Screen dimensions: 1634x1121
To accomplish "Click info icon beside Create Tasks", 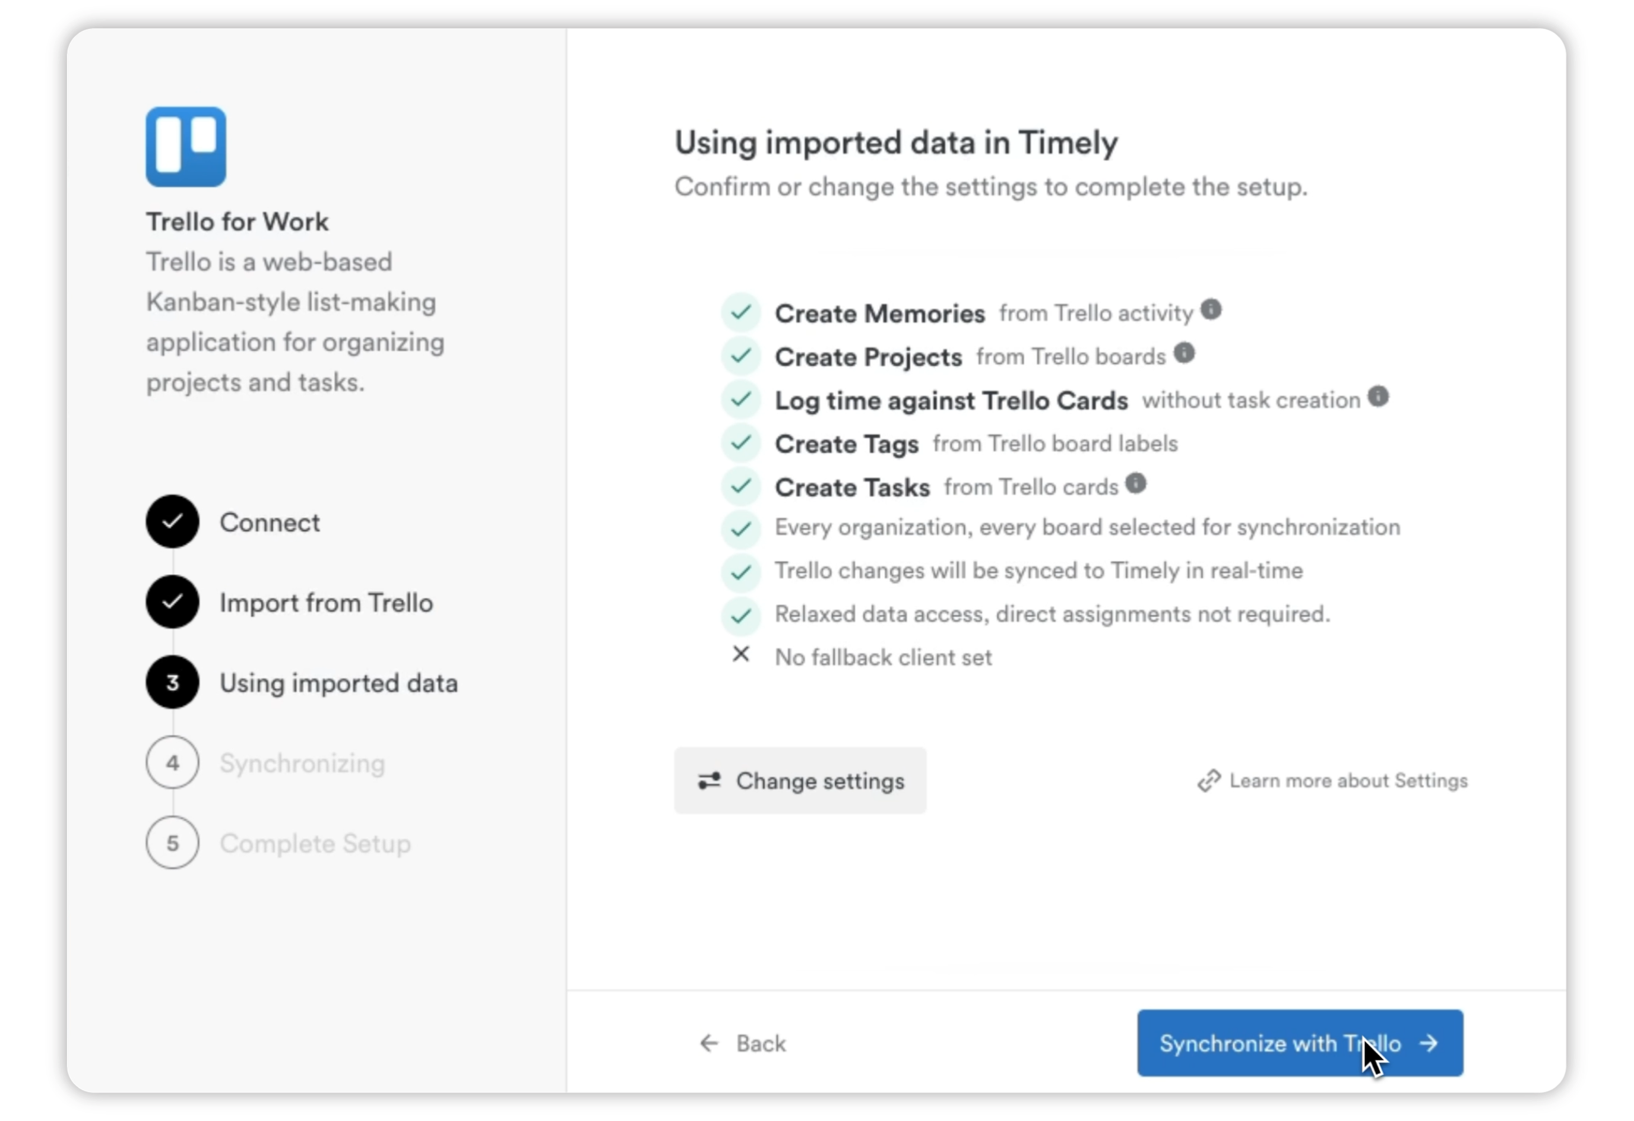I will 1137,483.
